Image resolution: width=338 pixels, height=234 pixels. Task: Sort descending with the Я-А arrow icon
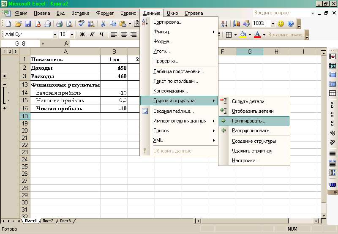[x=224, y=24]
